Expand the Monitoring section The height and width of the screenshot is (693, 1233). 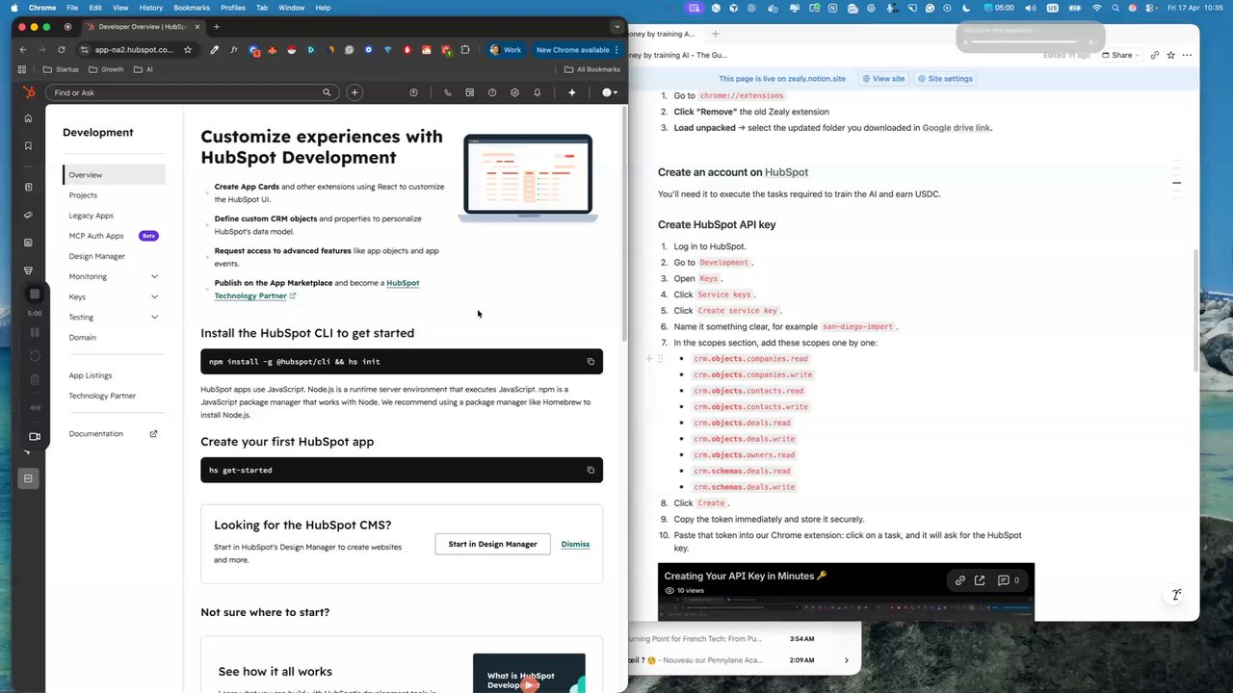(x=154, y=277)
